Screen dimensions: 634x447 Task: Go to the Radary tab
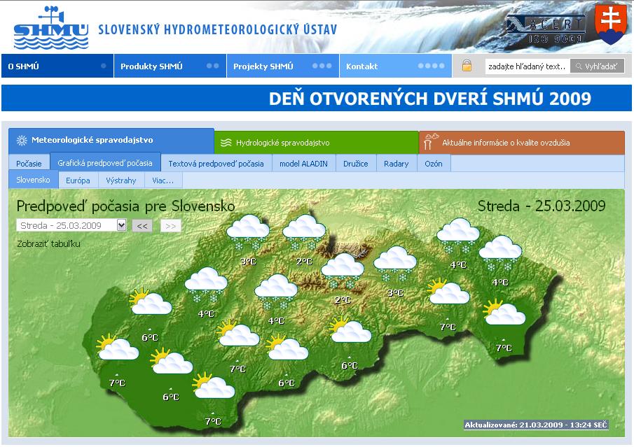[x=396, y=164]
